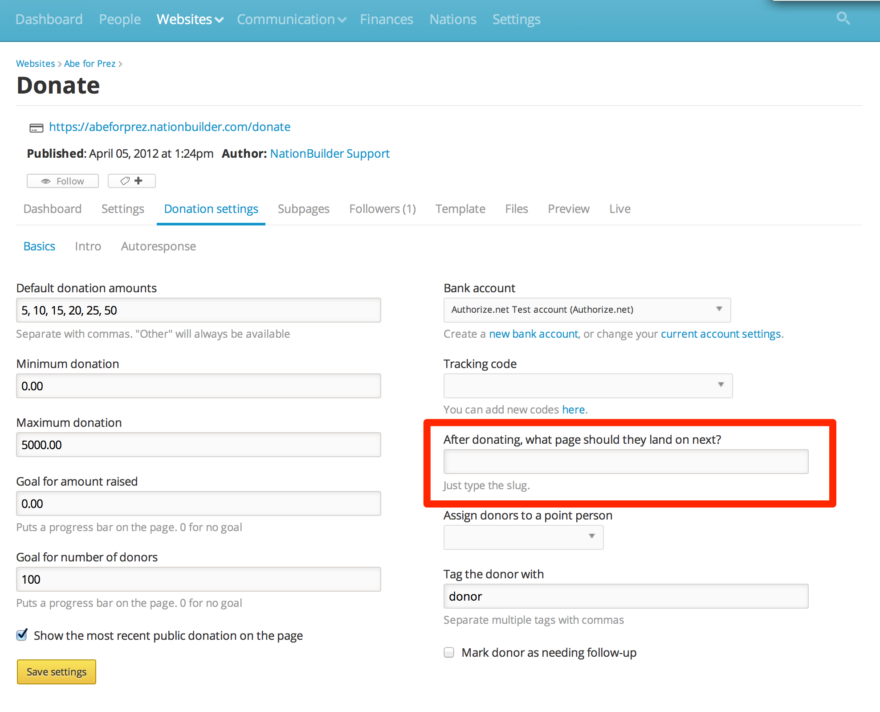Viewport: 880px width, 712px height.
Task: Select the Autoresponse sub-tab
Action: pyautogui.click(x=159, y=246)
